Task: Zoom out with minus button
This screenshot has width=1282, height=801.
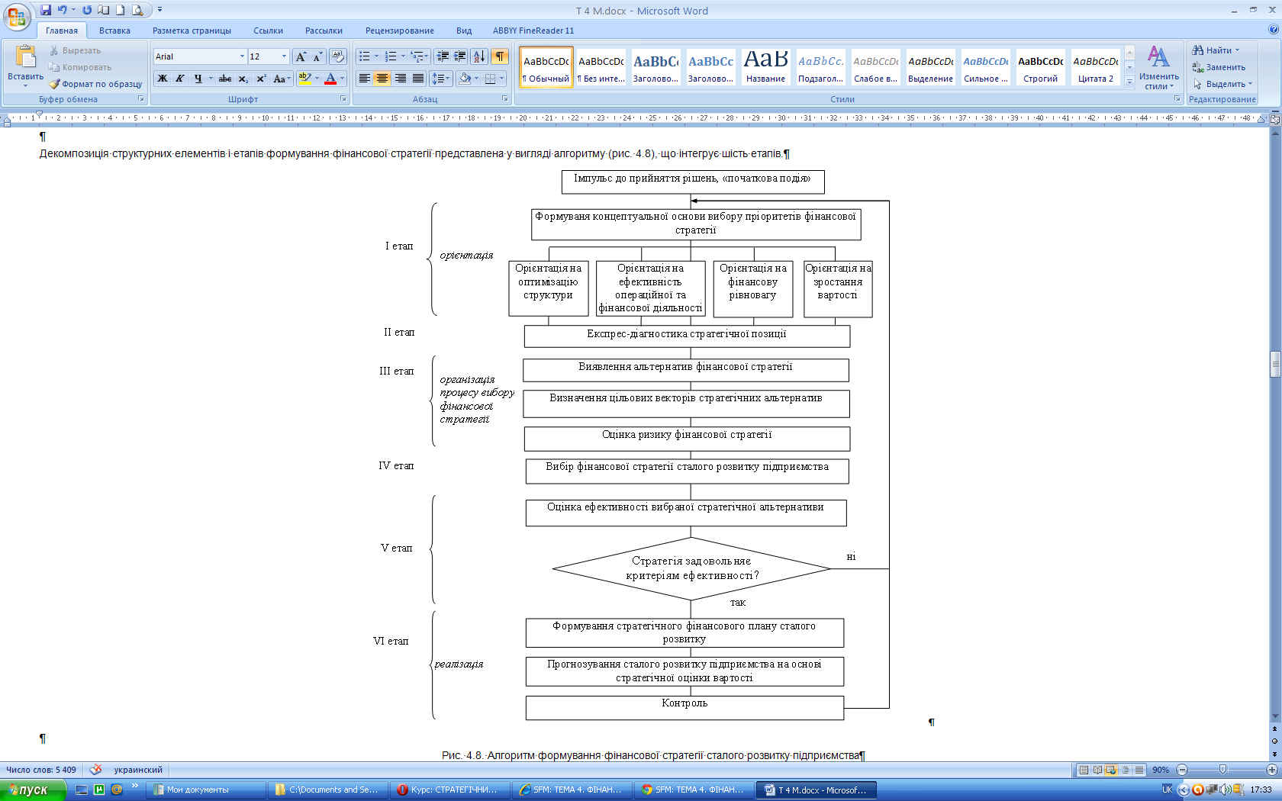Action: 1182,770
